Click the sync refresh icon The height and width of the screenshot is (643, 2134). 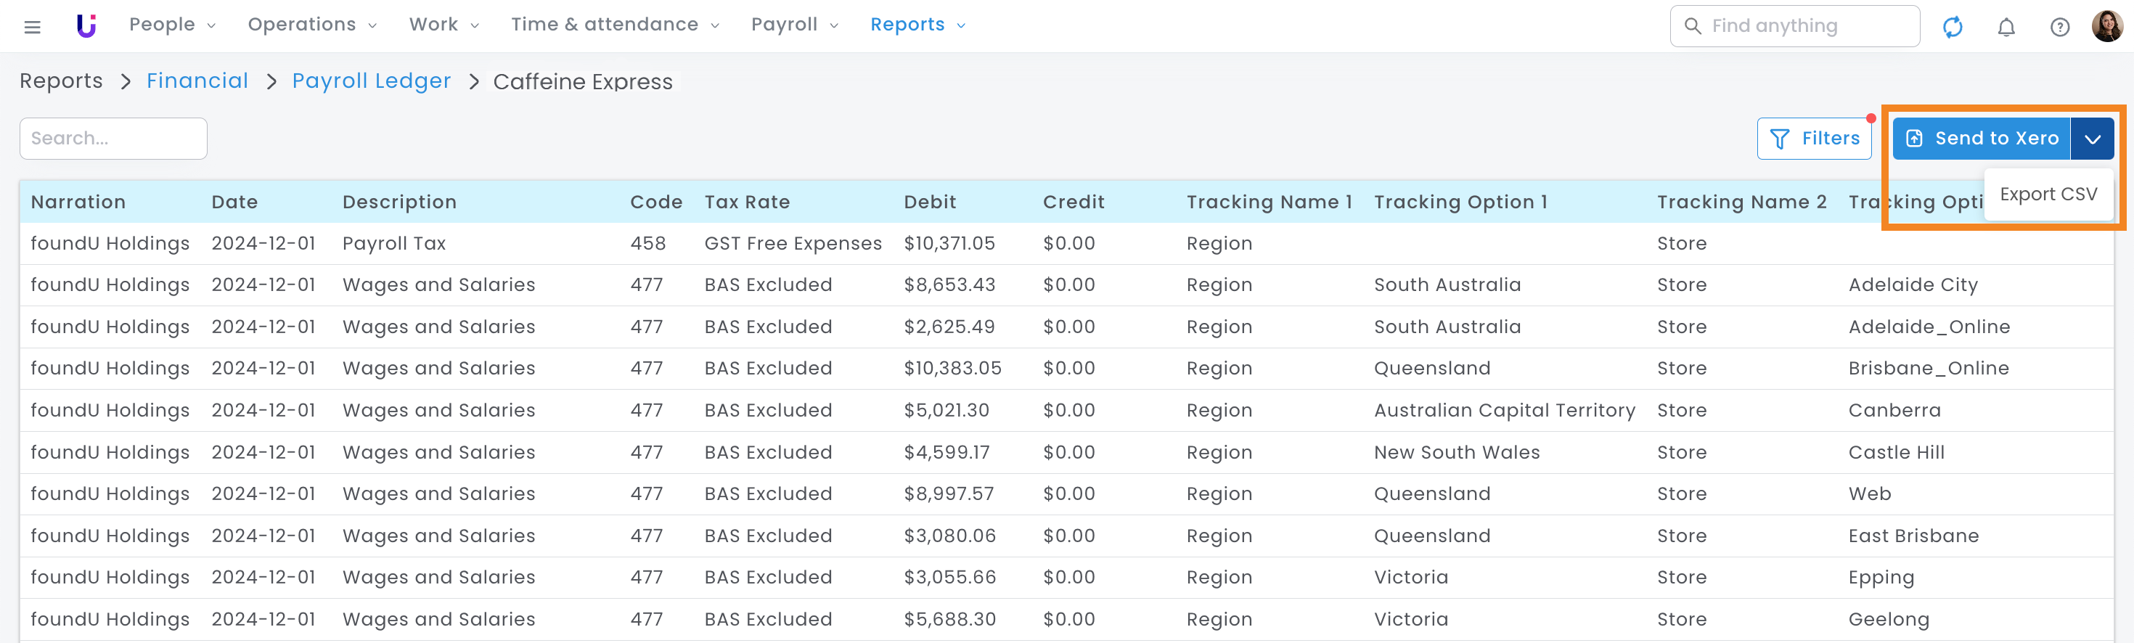1952,27
